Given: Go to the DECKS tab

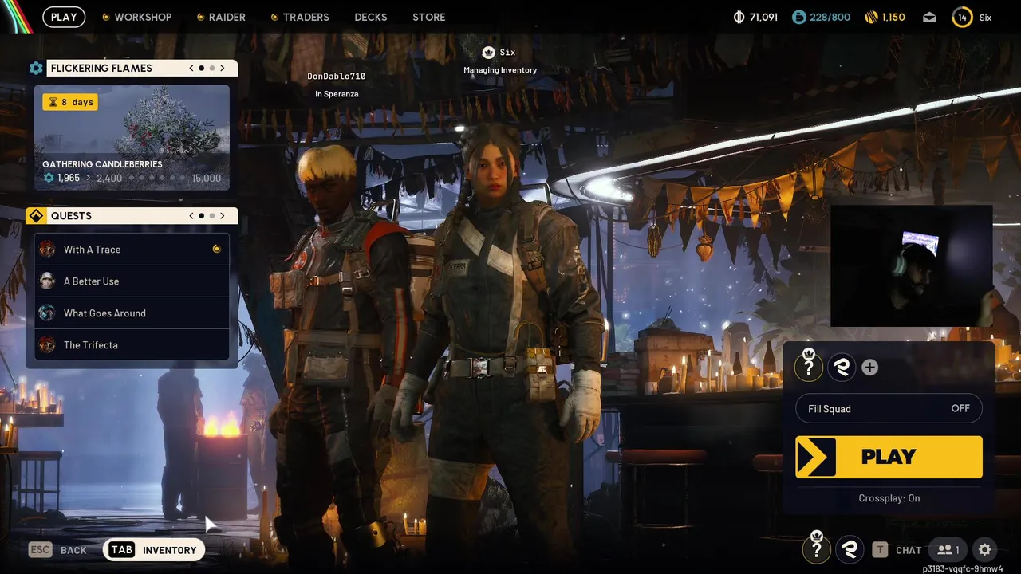Looking at the screenshot, I should point(371,17).
